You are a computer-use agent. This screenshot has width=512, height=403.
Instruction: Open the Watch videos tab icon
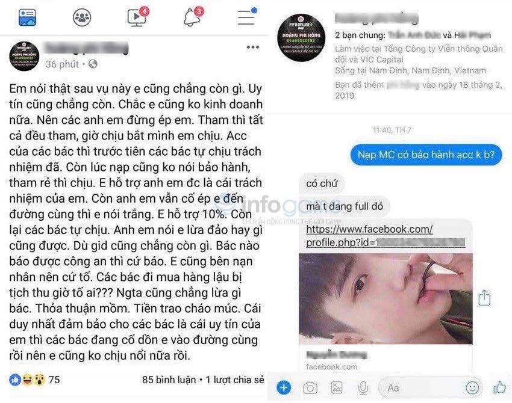click(x=137, y=17)
